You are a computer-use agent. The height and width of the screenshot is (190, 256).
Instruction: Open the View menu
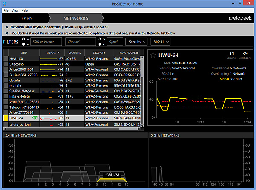tap(15, 10)
